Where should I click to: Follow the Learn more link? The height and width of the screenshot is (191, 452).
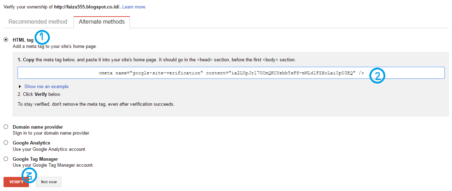[134, 7]
